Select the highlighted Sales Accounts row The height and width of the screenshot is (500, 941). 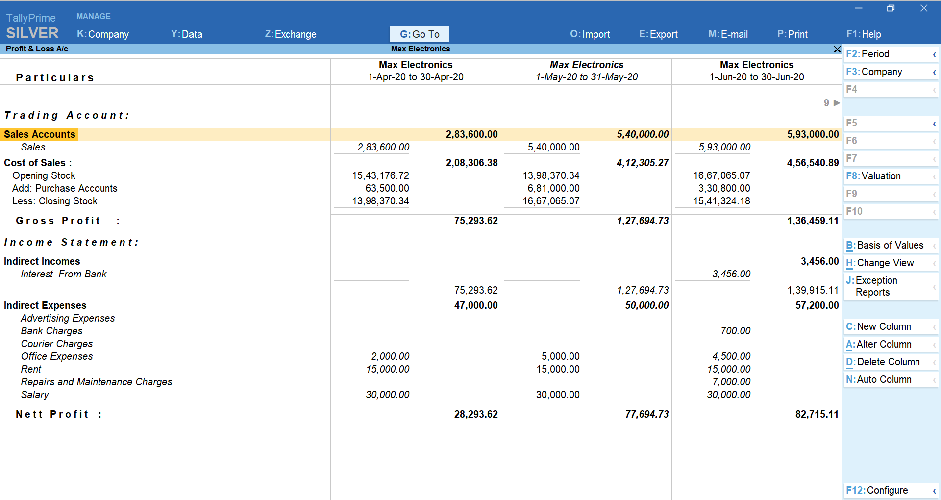coord(40,134)
